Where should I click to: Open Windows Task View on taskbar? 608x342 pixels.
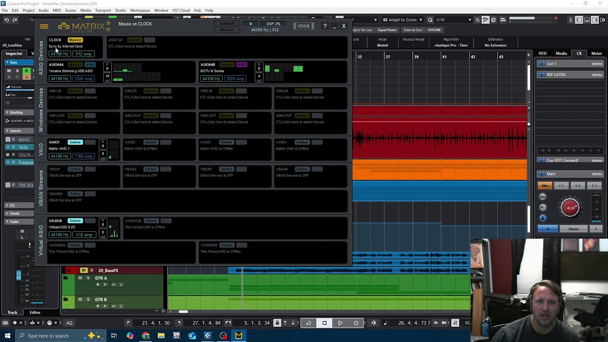tap(114, 336)
